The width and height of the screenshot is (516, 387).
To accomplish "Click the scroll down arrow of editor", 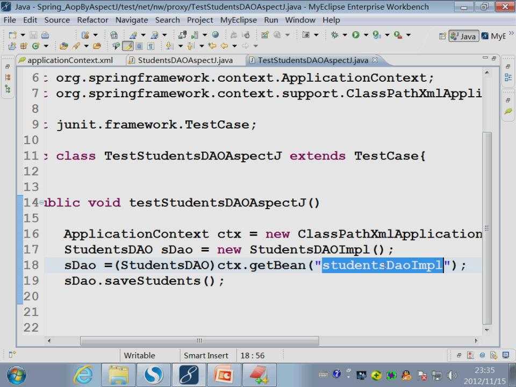I will point(487,329).
